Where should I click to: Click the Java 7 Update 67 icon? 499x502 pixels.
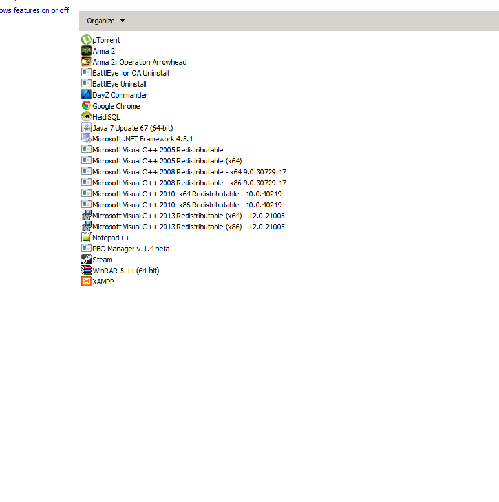(87, 127)
